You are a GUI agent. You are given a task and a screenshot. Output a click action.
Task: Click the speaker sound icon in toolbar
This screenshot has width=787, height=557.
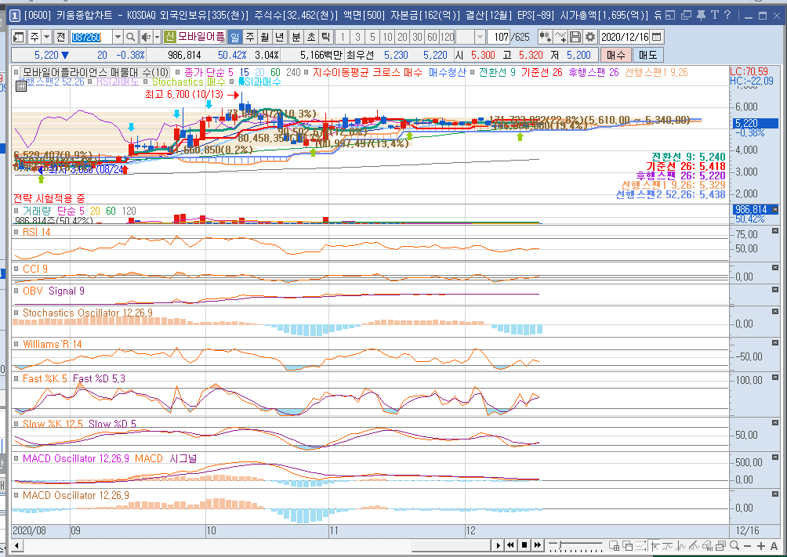pos(146,37)
